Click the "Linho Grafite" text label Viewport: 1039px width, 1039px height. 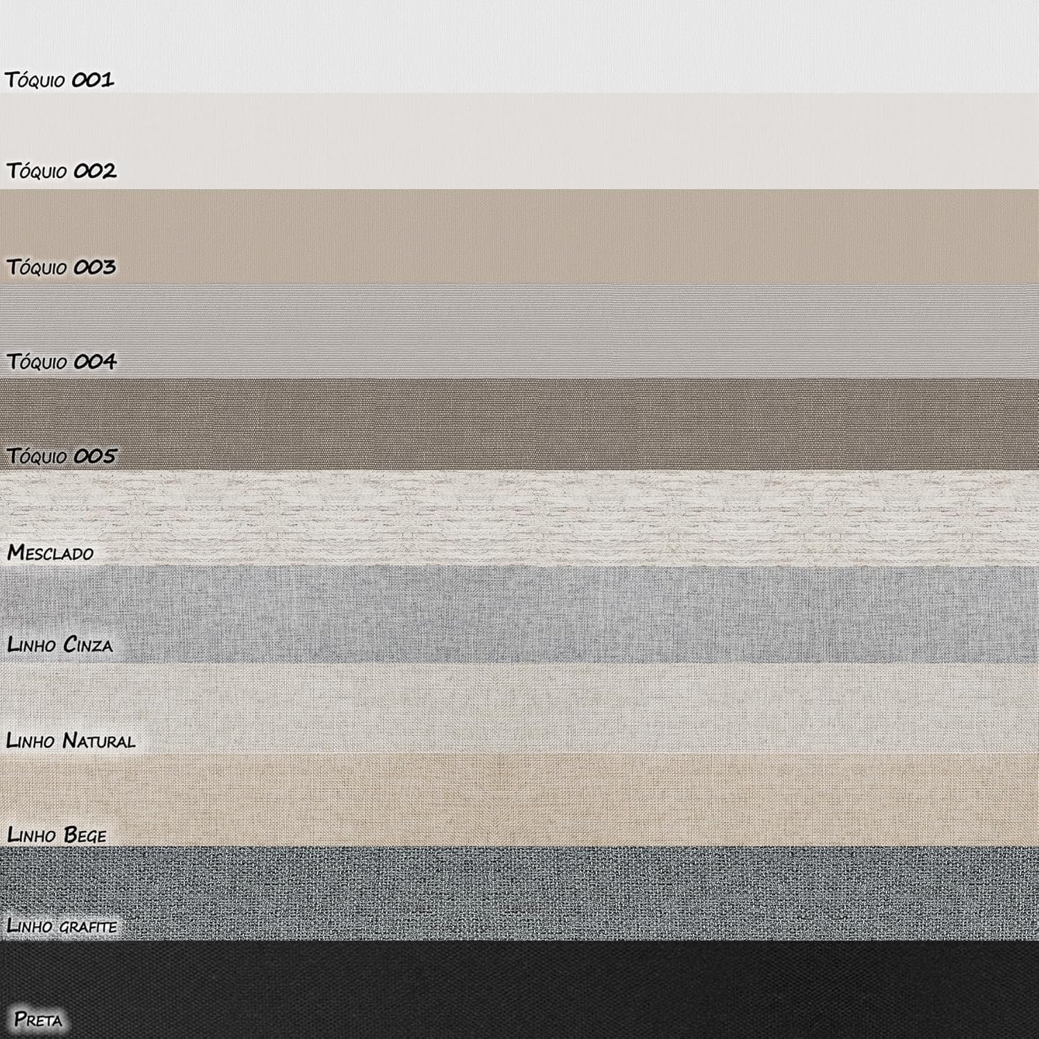pyautogui.click(x=62, y=925)
